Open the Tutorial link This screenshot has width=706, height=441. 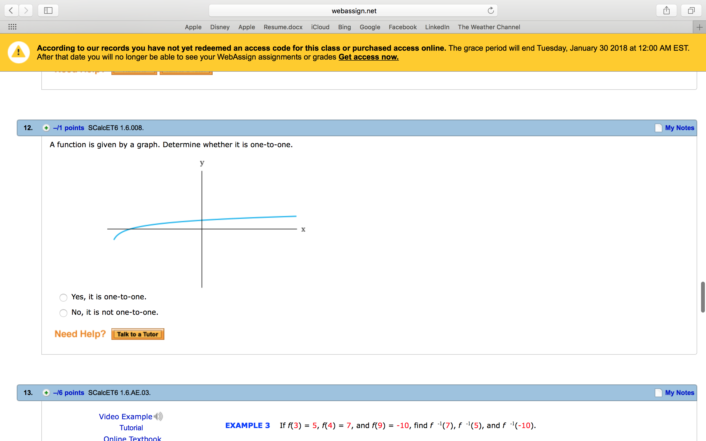131,427
